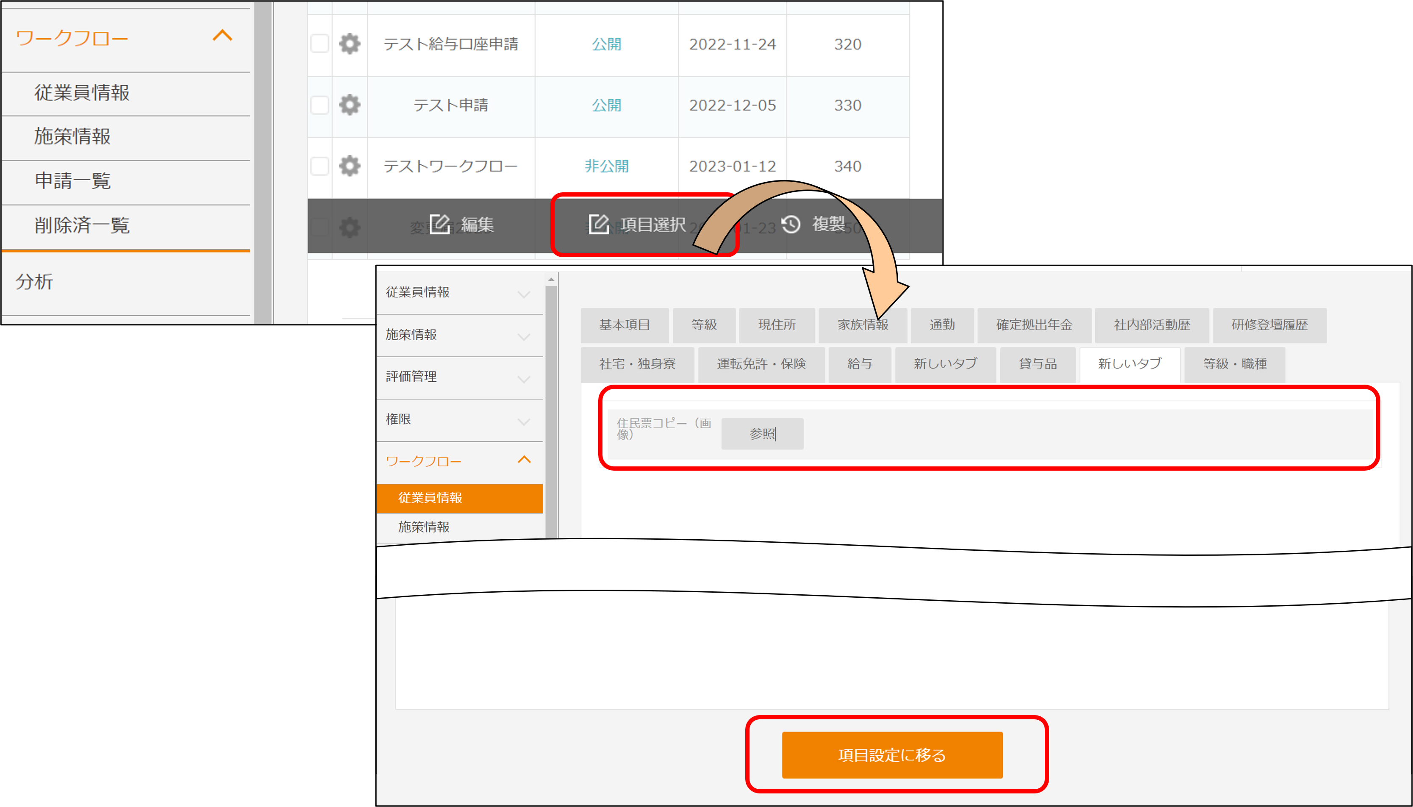The height and width of the screenshot is (807, 1413).
Task: Expand 施策情報 section chevron in lower sidebar
Action: pos(523,336)
